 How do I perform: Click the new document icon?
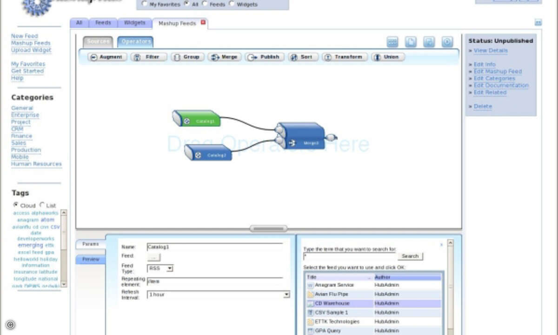point(411,42)
